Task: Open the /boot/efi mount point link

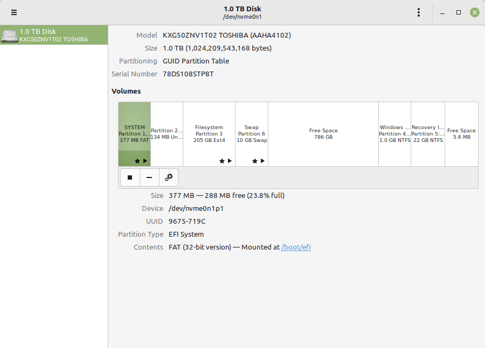Action: [x=296, y=247]
